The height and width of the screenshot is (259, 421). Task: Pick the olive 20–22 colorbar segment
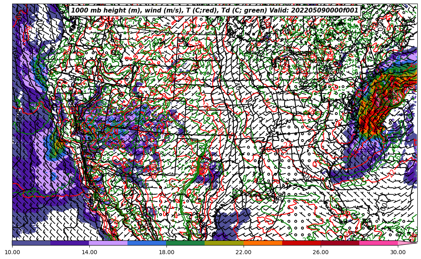tap(224, 243)
